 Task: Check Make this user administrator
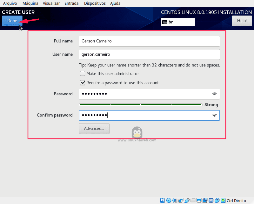[x=83, y=73]
